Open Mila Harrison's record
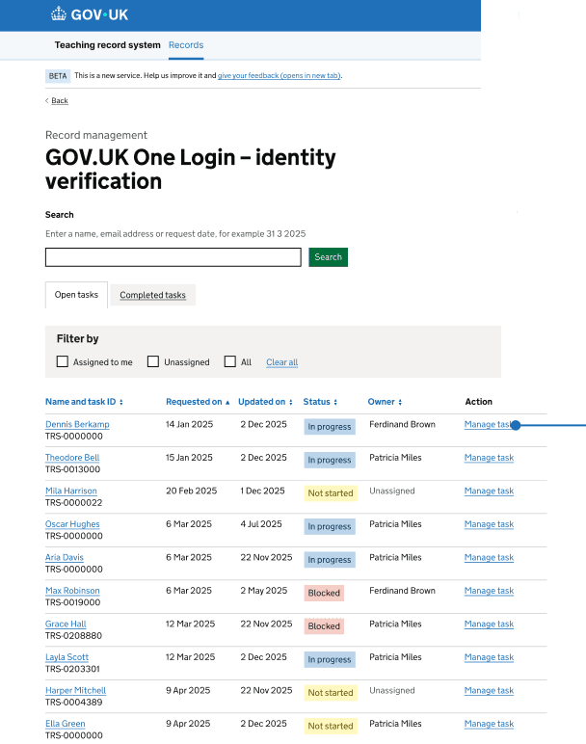Screen dimensions: 586x744 [70, 492]
